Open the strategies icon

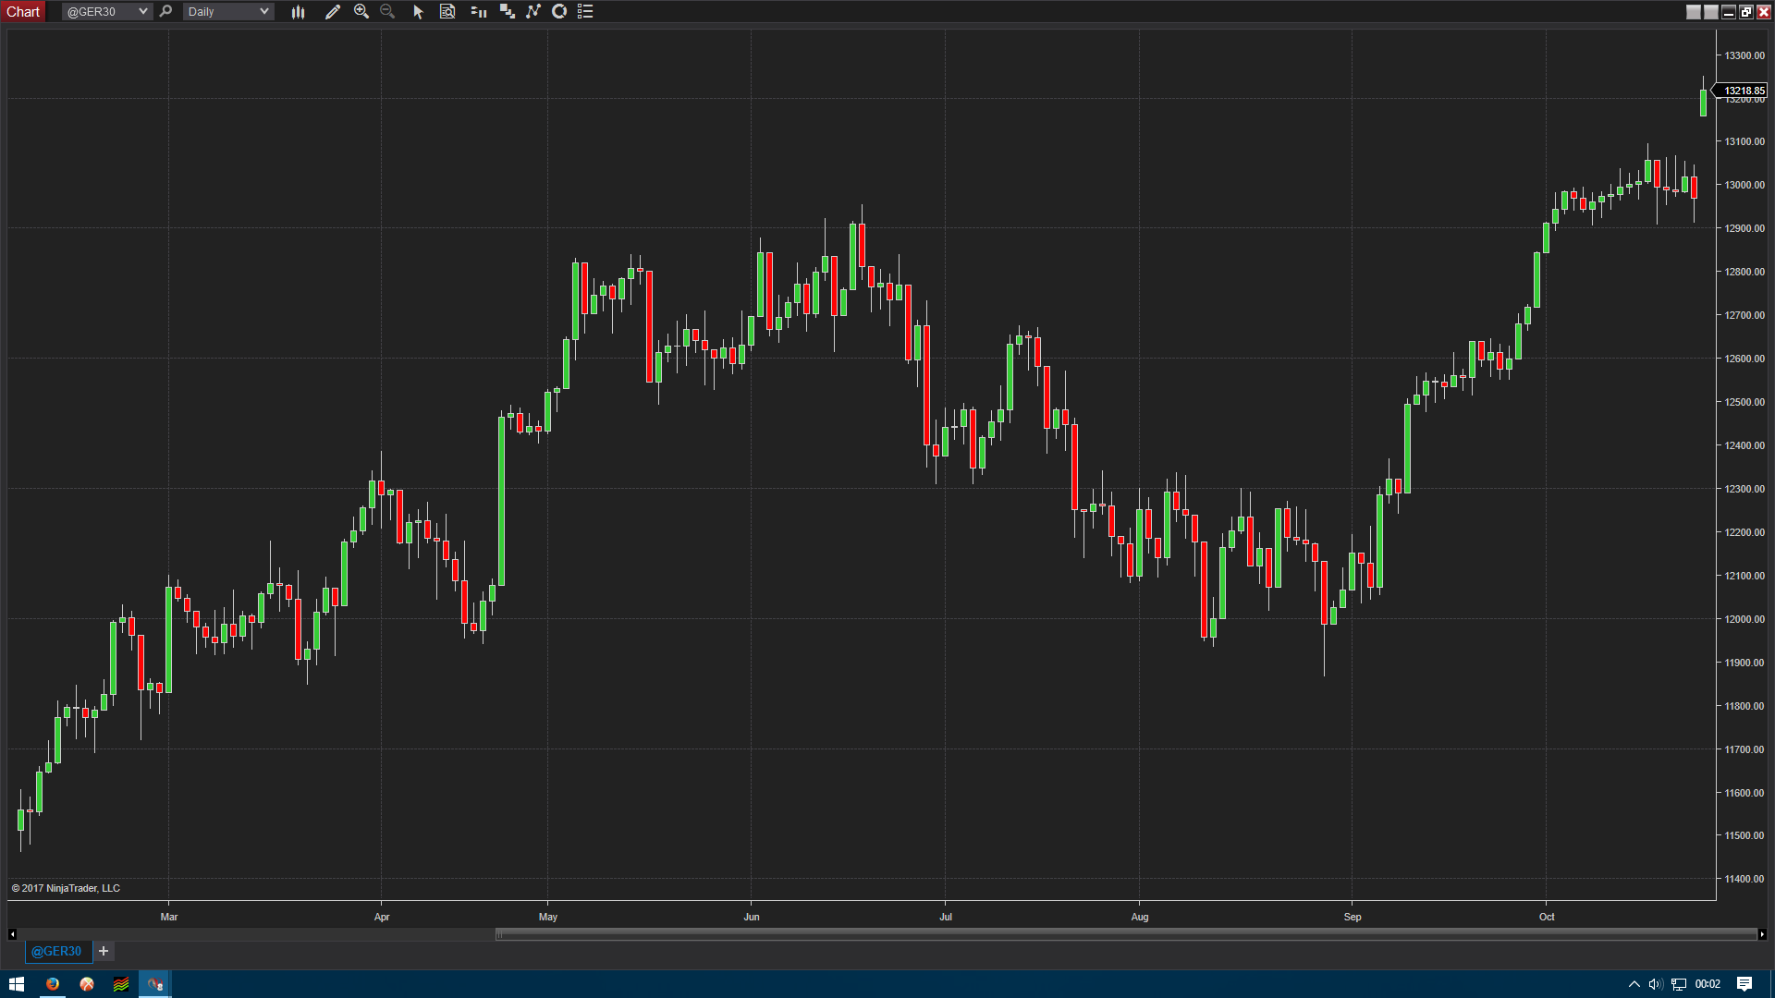[x=559, y=12]
